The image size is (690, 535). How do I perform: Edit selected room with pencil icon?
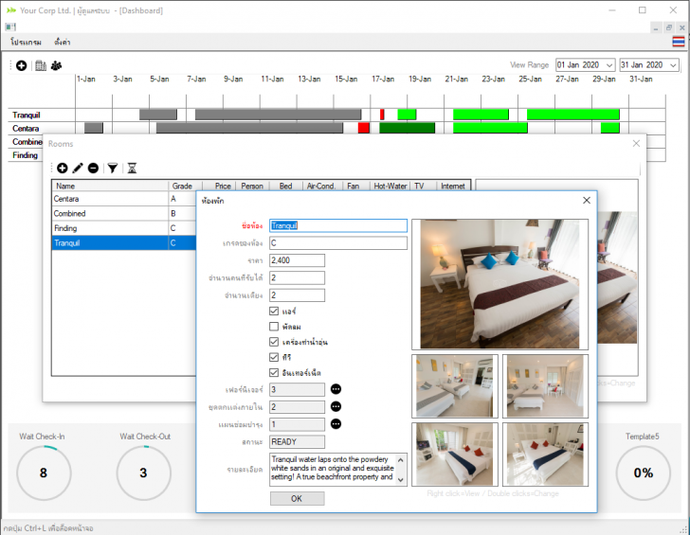pyautogui.click(x=78, y=168)
